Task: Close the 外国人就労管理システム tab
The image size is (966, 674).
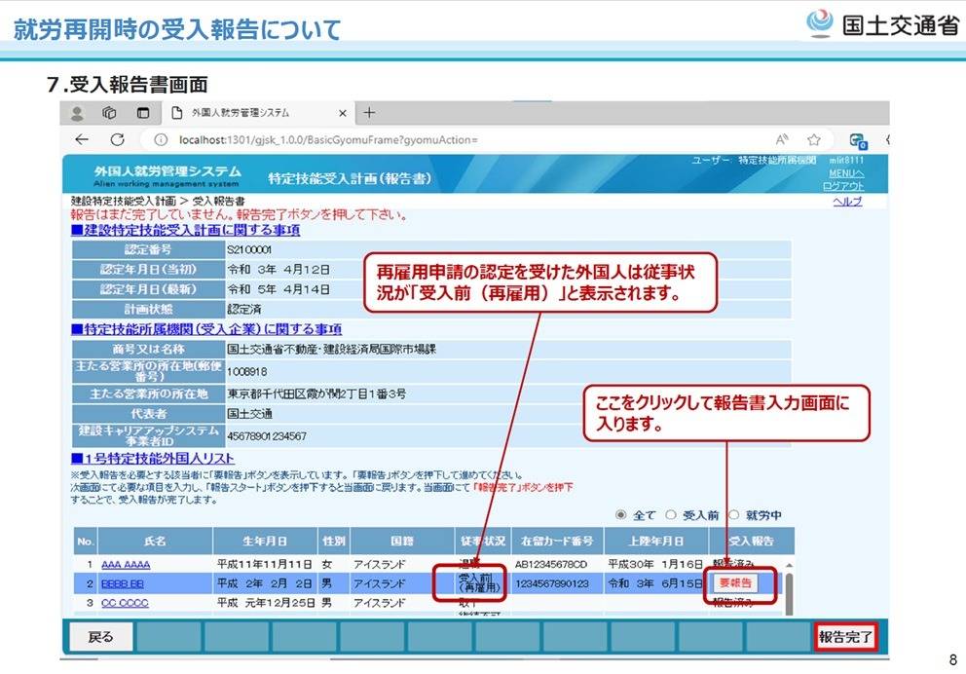Action: (x=343, y=113)
